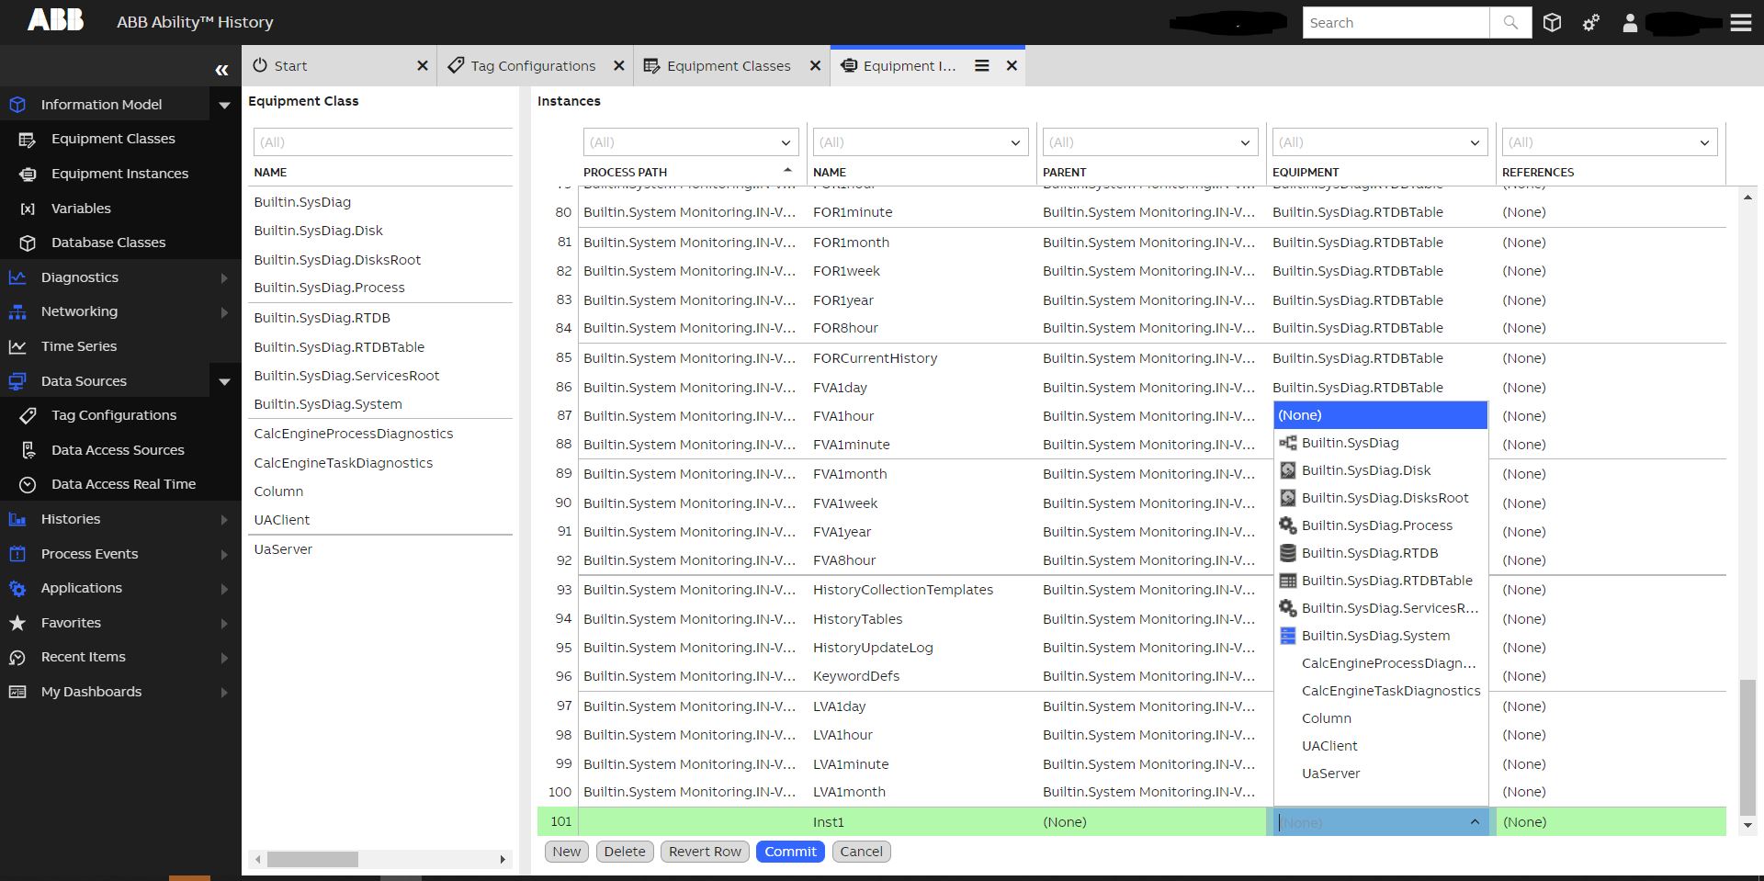Screen dimensions: 1764x881
Task: Click the scroll down arrow of Instances grid
Action: point(1747,825)
